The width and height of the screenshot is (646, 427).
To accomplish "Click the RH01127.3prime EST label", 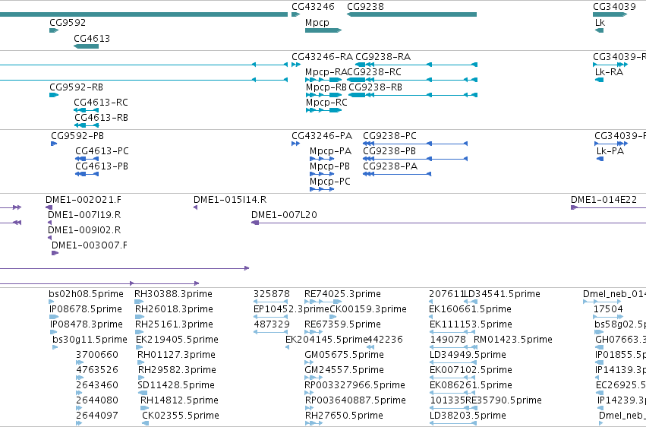I will pyautogui.click(x=176, y=356).
